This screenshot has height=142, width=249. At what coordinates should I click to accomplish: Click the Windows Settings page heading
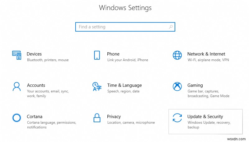click(x=125, y=8)
